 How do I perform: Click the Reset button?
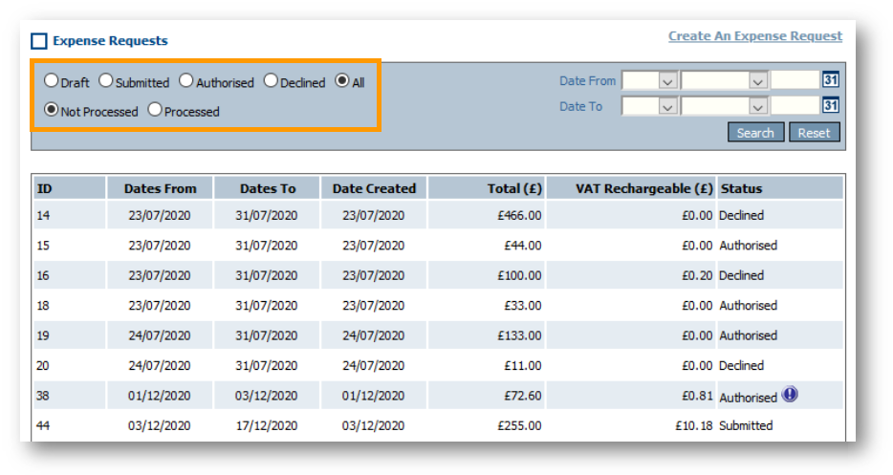(814, 133)
